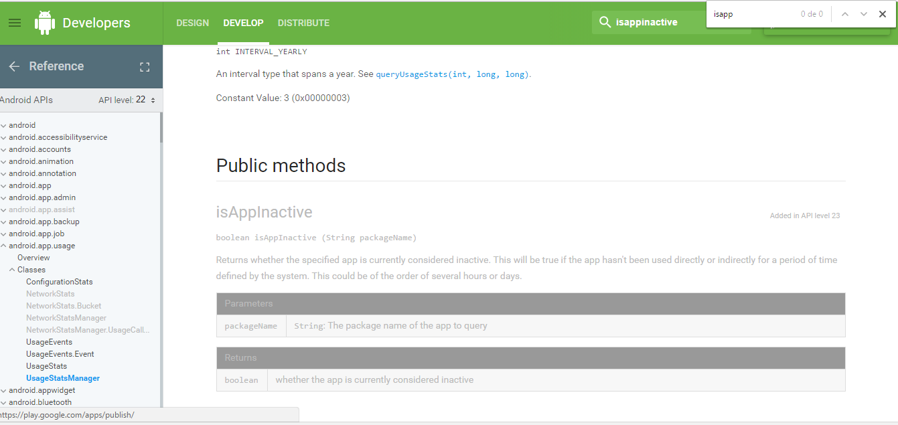Open the API level 22 dropdown
Image resolution: width=898 pixels, height=425 pixels.
[x=127, y=100]
